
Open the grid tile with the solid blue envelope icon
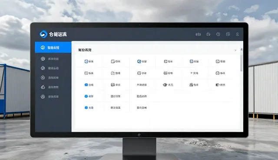[89, 85]
